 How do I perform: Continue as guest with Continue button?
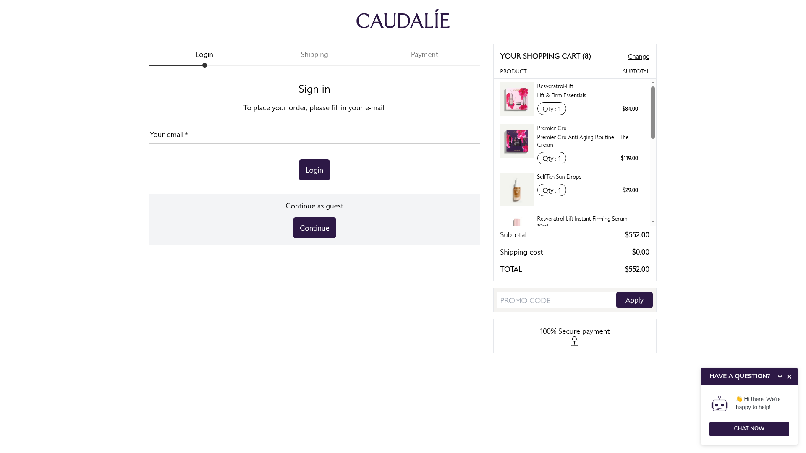tap(314, 228)
